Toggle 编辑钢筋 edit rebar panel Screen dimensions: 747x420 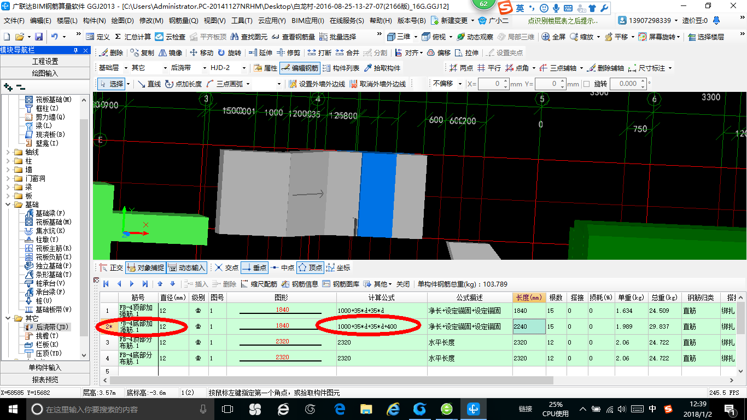point(300,68)
